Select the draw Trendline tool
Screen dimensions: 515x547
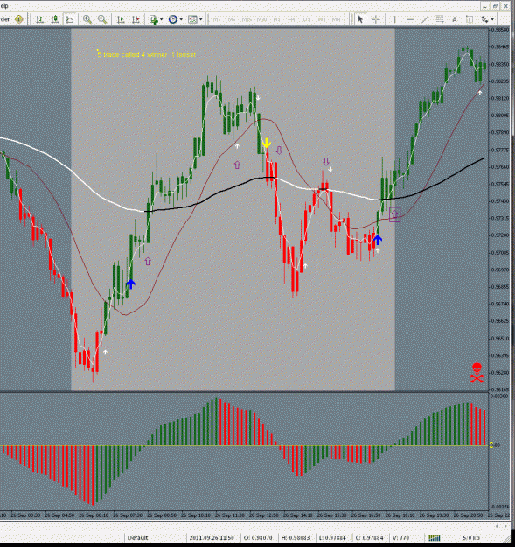click(424, 19)
